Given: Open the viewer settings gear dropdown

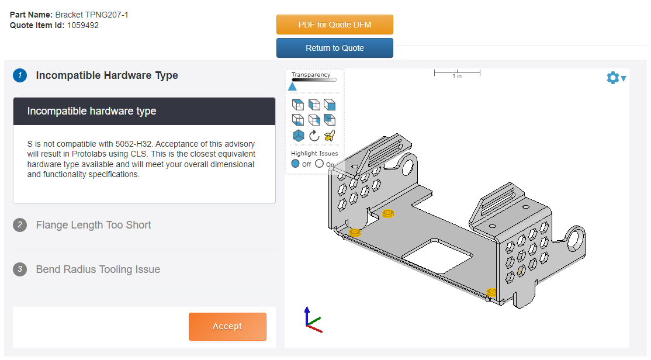Looking at the screenshot, I should 615,78.
